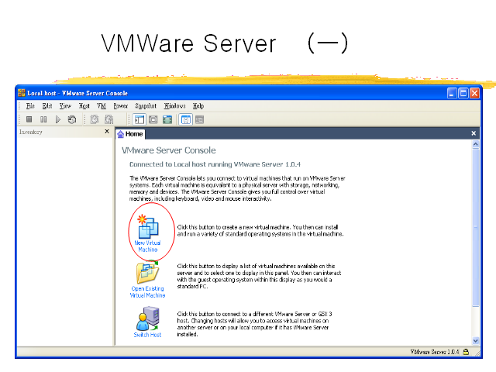
Task: Click the Inventory panel header label
Action: pyautogui.click(x=31, y=132)
